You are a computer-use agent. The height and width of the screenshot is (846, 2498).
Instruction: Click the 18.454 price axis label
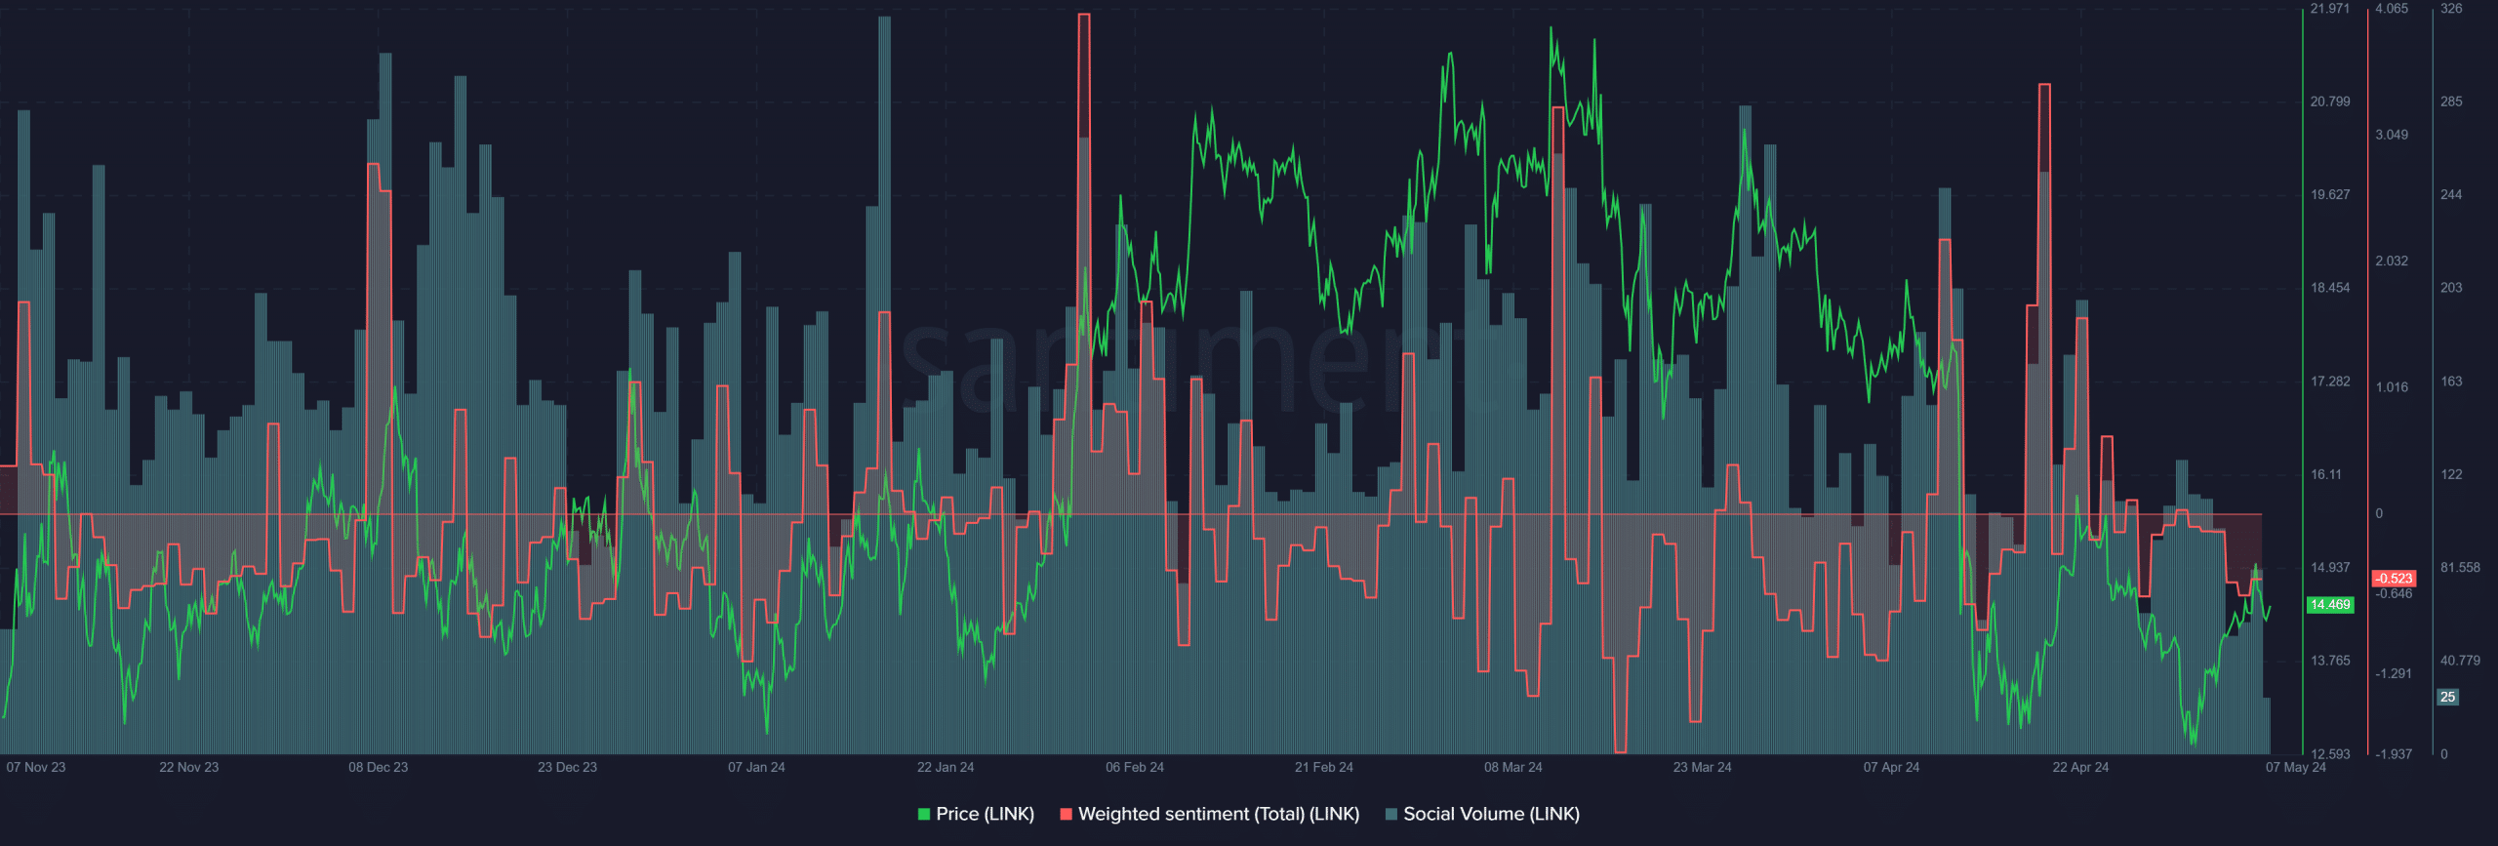click(2330, 288)
